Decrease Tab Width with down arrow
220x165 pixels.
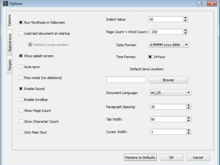188,121
